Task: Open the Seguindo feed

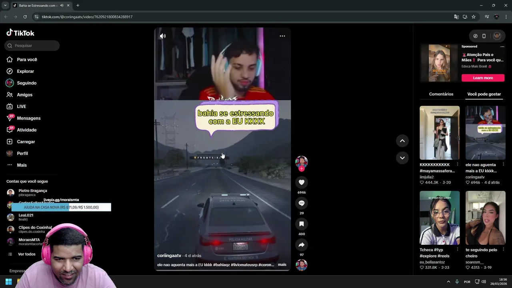Action: pos(26,83)
